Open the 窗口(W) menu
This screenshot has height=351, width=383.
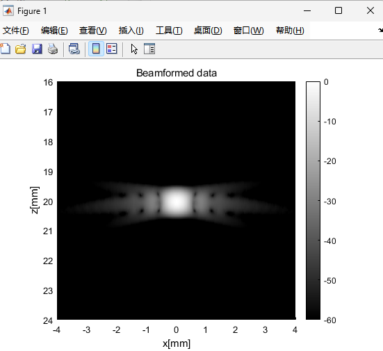[248, 31]
